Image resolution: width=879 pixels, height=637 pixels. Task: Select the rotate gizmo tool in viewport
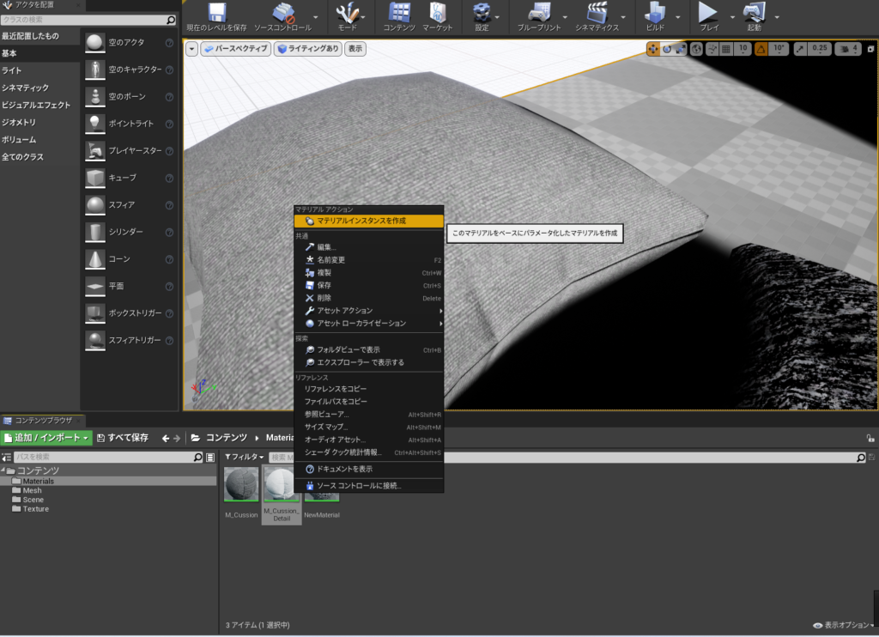667,49
